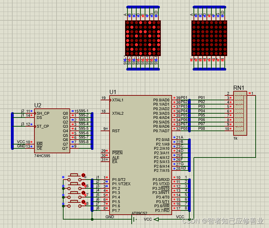Image resolution: width=269 pixels, height=228 pixels.
Task: Click the P3.7/RD pin label
Action: coord(162,210)
